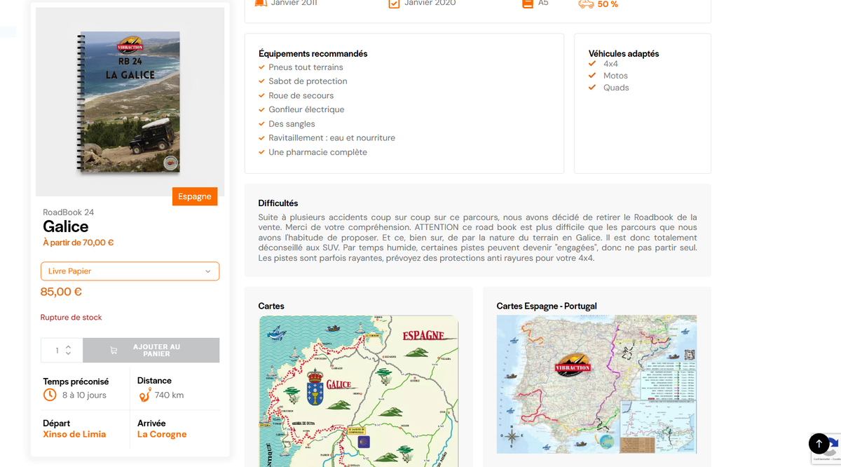Increase quantity with the up arrow

tap(68, 346)
